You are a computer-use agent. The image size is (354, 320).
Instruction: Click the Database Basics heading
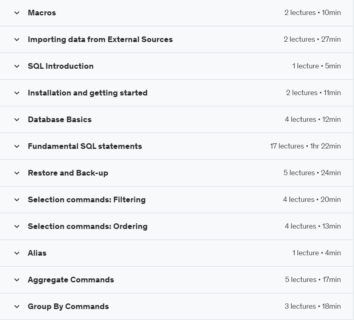60,120
